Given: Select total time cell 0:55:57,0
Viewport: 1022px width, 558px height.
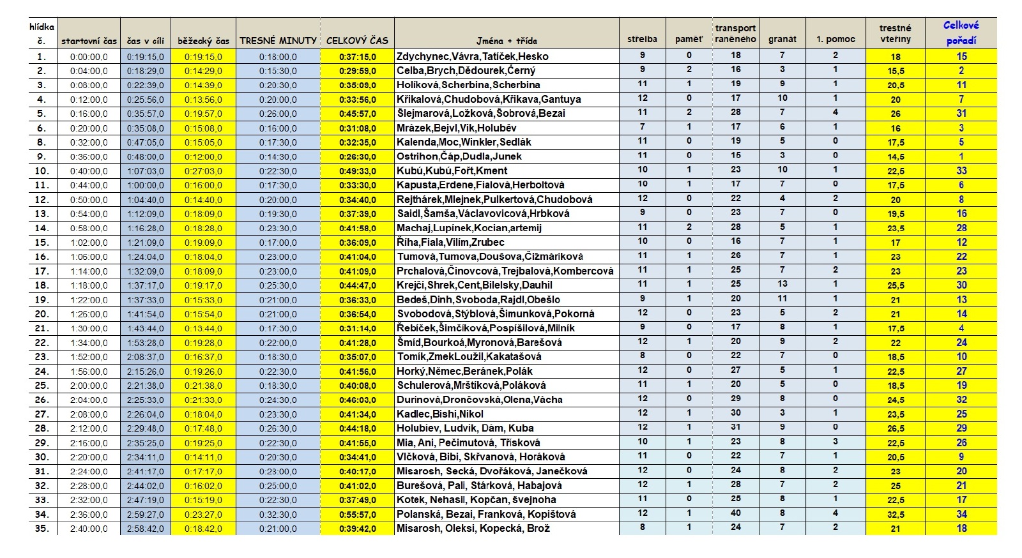Looking at the screenshot, I should [357, 515].
